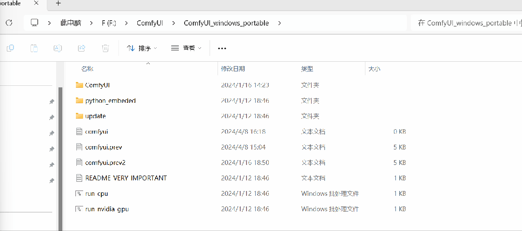This screenshot has width=522, height=231.
Task: Select the comfyui text document icon
Action: [x=79, y=131]
